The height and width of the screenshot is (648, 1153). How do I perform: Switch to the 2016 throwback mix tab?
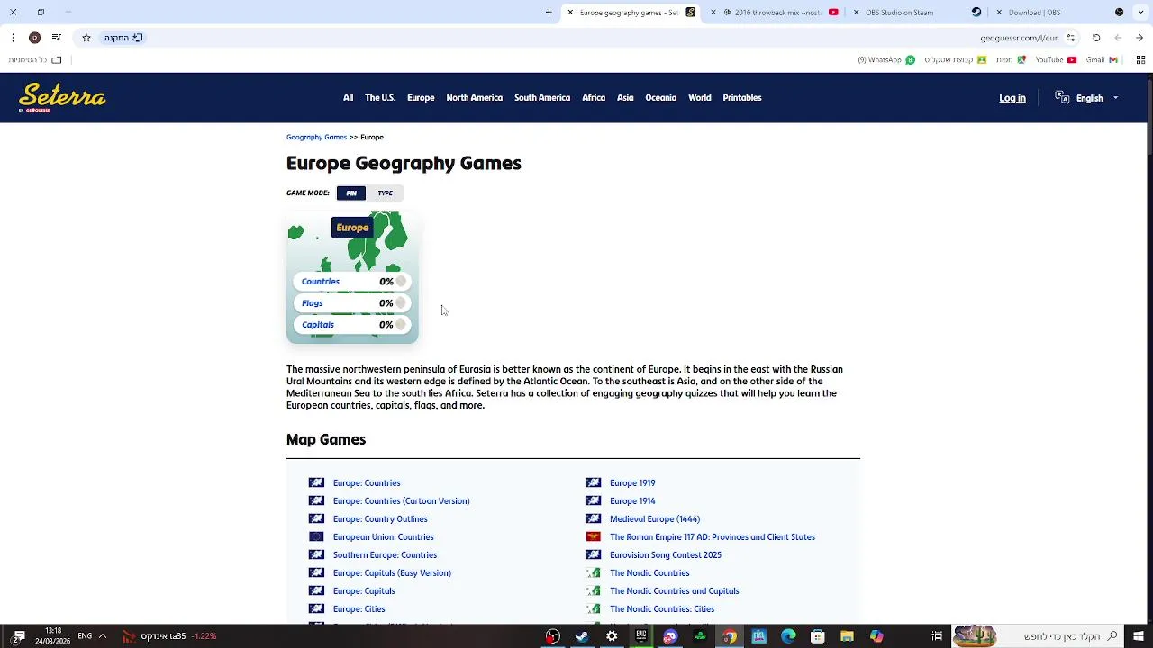pyautogui.click(x=775, y=13)
